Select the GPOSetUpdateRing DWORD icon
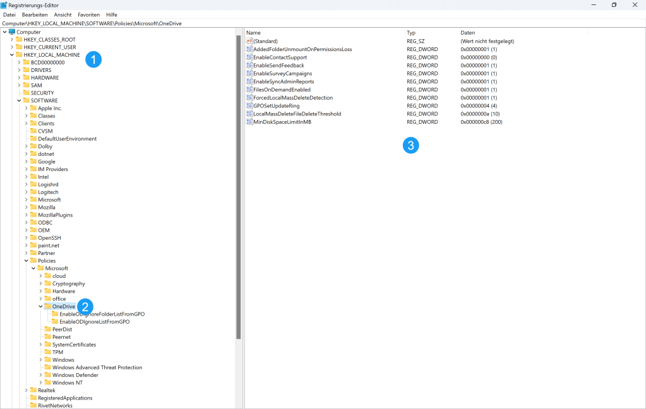Screen dimensions: 646x409 click(x=249, y=105)
